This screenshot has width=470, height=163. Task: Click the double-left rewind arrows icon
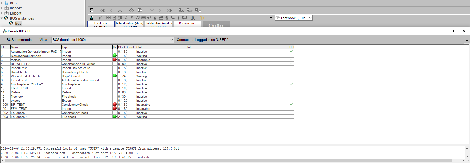[x=102, y=10]
